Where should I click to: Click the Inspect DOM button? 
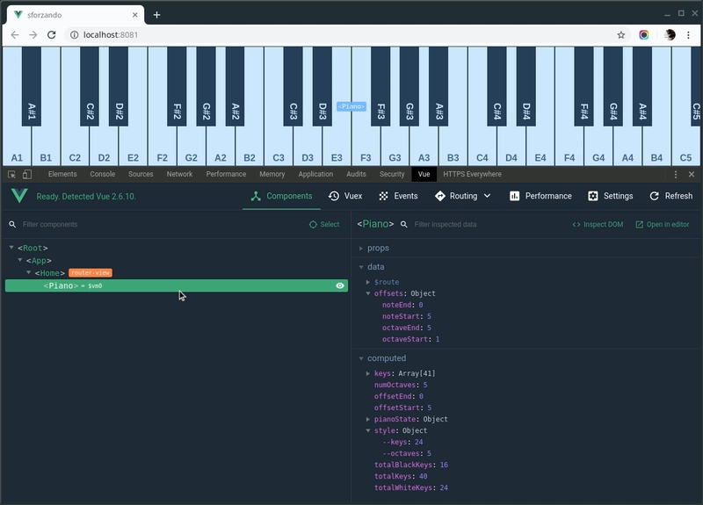pos(598,225)
